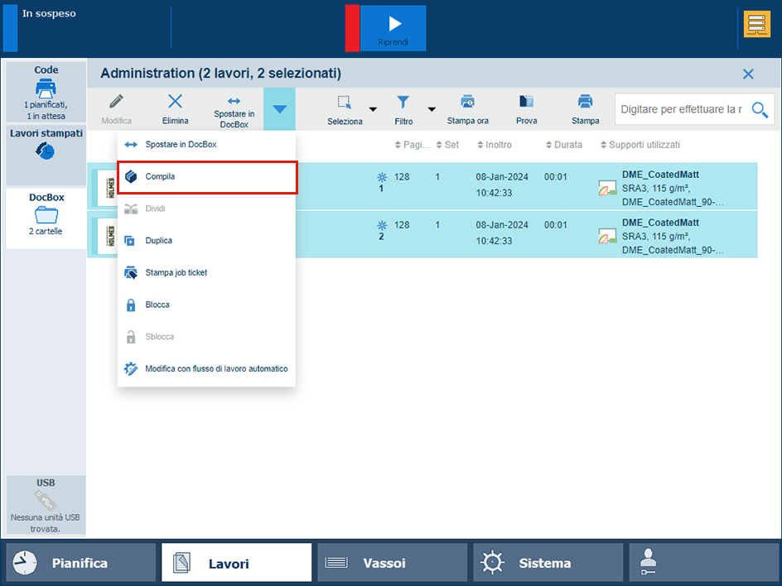Open the Pianifica tab
This screenshot has height=586, width=782.
(x=81, y=563)
